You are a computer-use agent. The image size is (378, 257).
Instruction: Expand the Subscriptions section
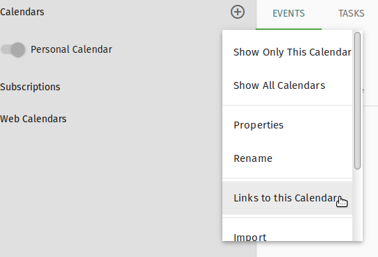[x=30, y=87]
